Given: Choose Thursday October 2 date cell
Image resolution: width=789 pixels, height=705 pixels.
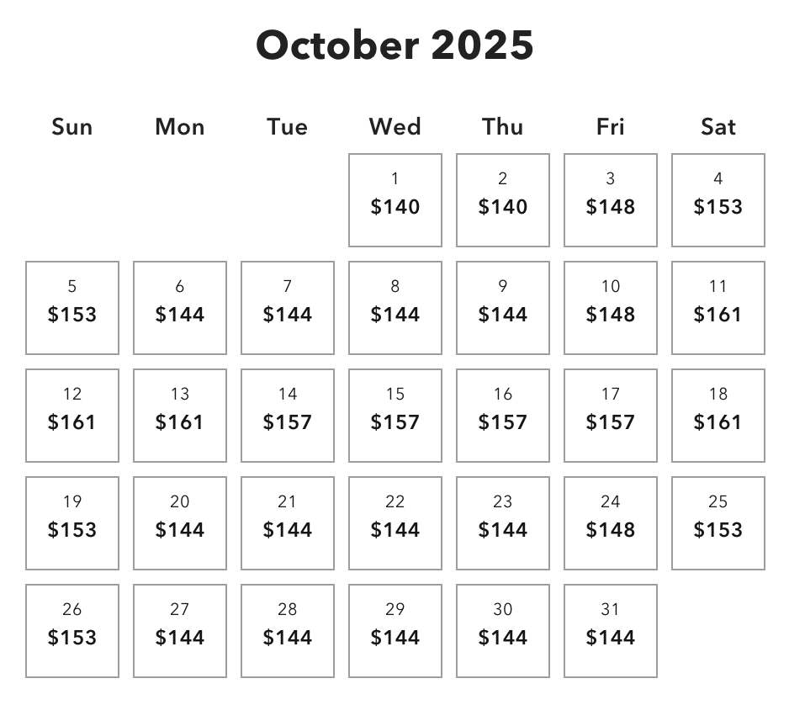Looking at the screenshot, I should coord(502,200).
